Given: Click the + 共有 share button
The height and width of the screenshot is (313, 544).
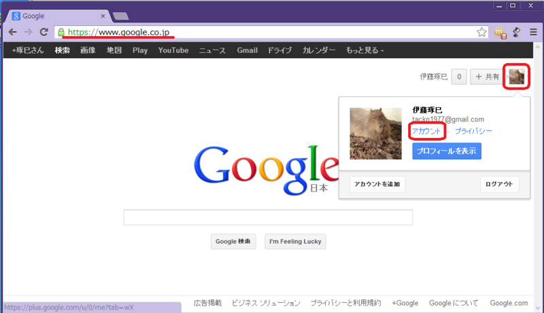Looking at the screenshot, I should tap(487, 77).
